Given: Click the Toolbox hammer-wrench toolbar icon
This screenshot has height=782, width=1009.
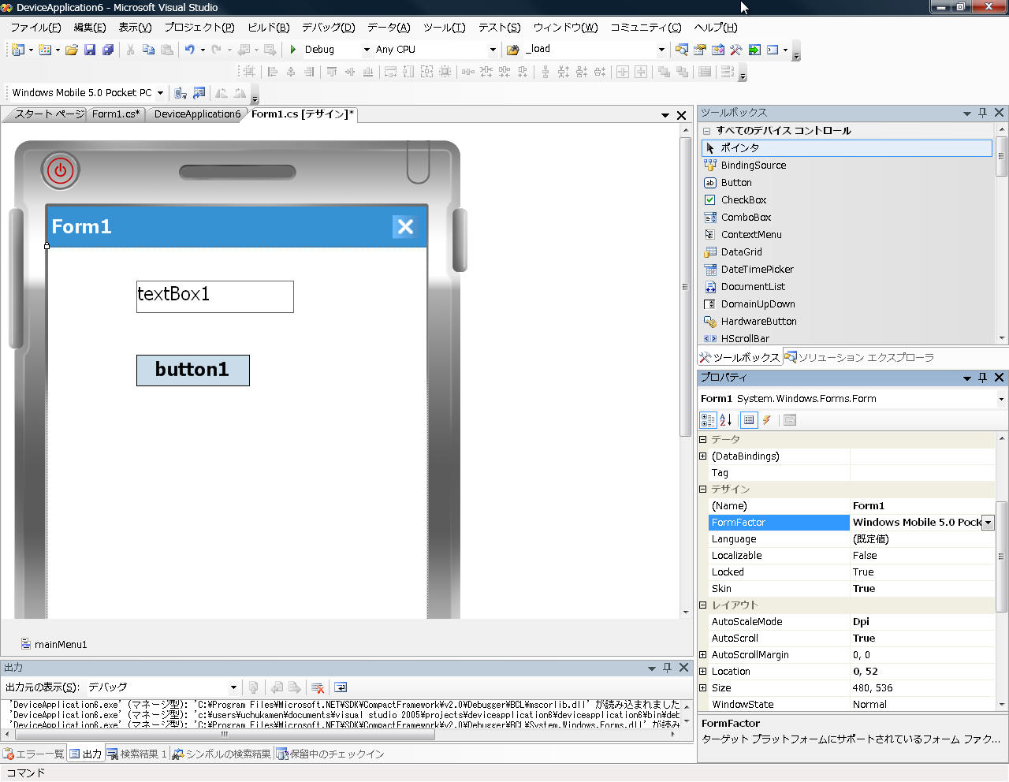Looking at the screenshot, I should [736, 50].
